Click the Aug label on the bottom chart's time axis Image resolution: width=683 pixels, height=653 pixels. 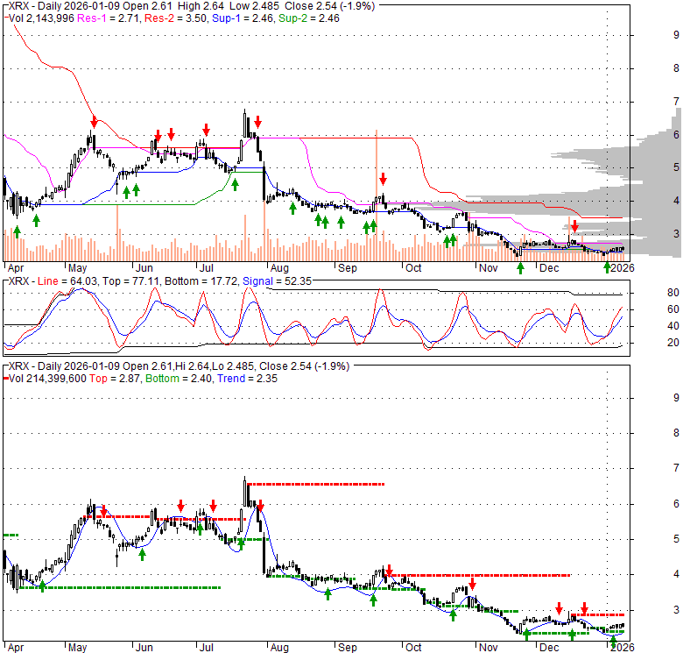click(279, 648)
